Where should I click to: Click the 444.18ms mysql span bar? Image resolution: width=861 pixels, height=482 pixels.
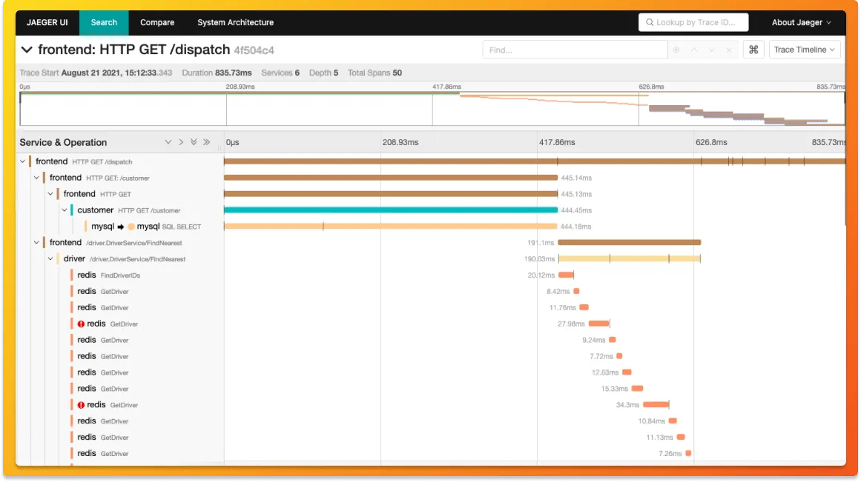390,227
